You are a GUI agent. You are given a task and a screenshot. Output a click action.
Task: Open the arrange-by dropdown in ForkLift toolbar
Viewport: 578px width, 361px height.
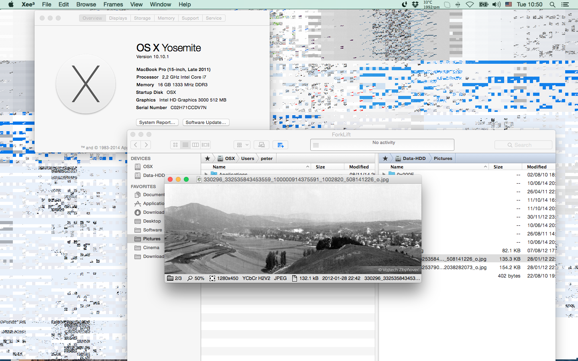coord(242,145)
